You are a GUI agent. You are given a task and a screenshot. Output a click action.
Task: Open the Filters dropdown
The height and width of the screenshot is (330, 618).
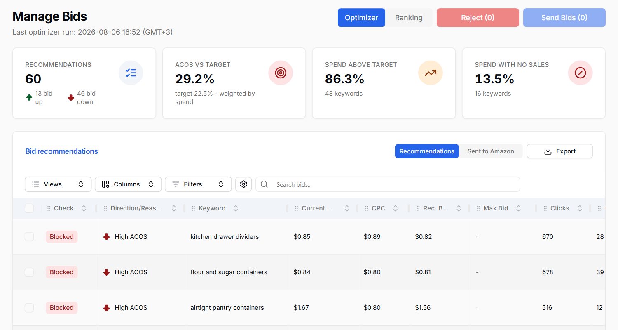[x=198, y=184]
